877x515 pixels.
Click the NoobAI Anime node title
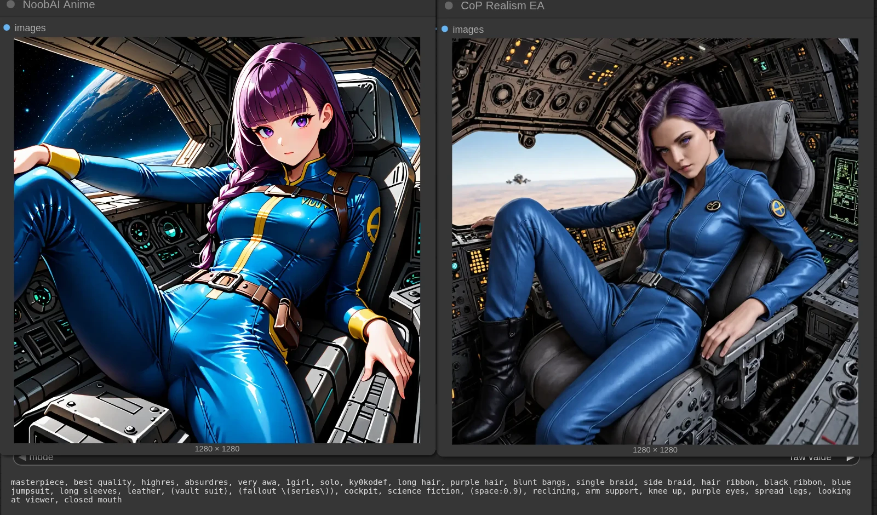59,5
